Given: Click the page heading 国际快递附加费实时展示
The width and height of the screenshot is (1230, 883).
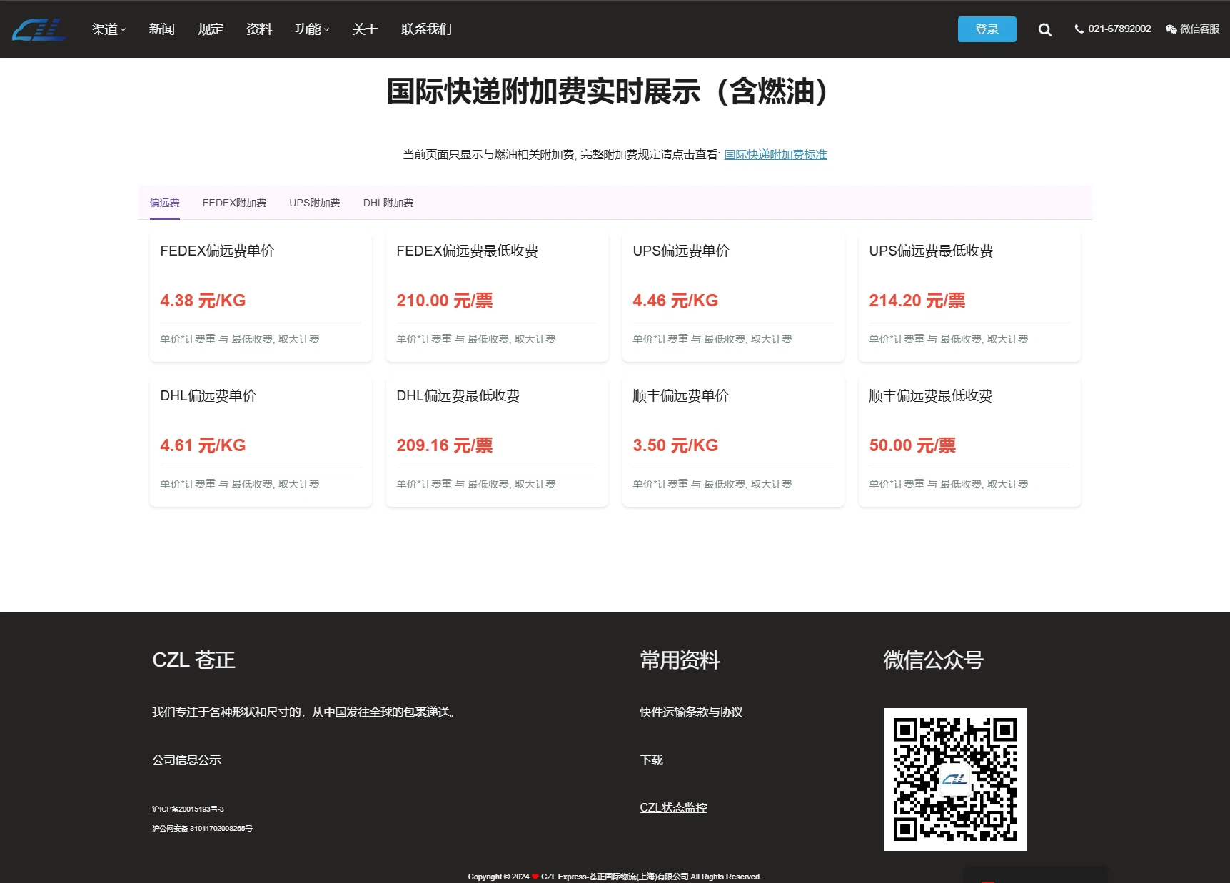Looking at the screenshot, I should coord(608,91).
